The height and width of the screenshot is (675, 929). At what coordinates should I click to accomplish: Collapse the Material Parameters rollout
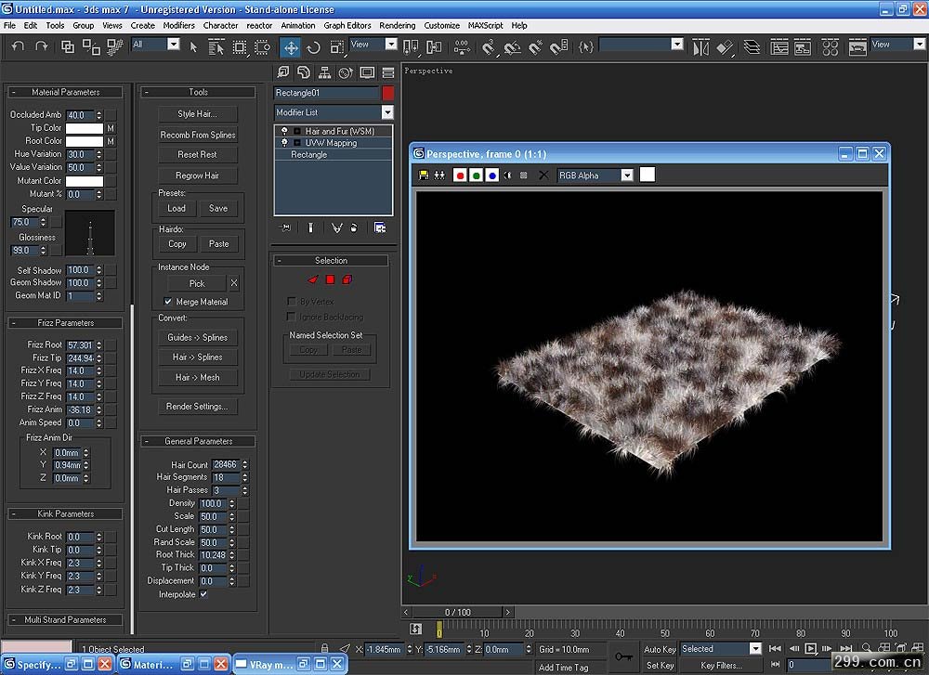65,92
